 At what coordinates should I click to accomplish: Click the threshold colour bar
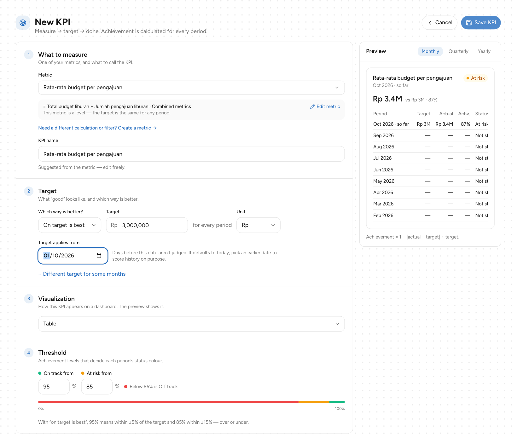[191, 402]
